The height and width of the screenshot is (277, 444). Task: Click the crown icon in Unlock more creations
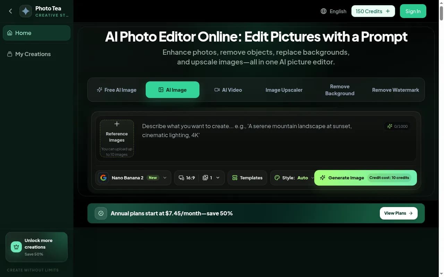(16, 247)
